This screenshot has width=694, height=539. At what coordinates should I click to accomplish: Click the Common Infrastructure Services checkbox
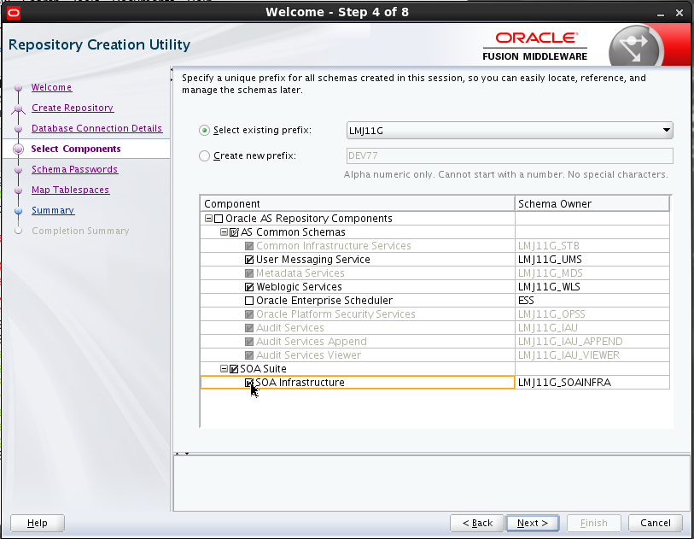pos(249,246)
